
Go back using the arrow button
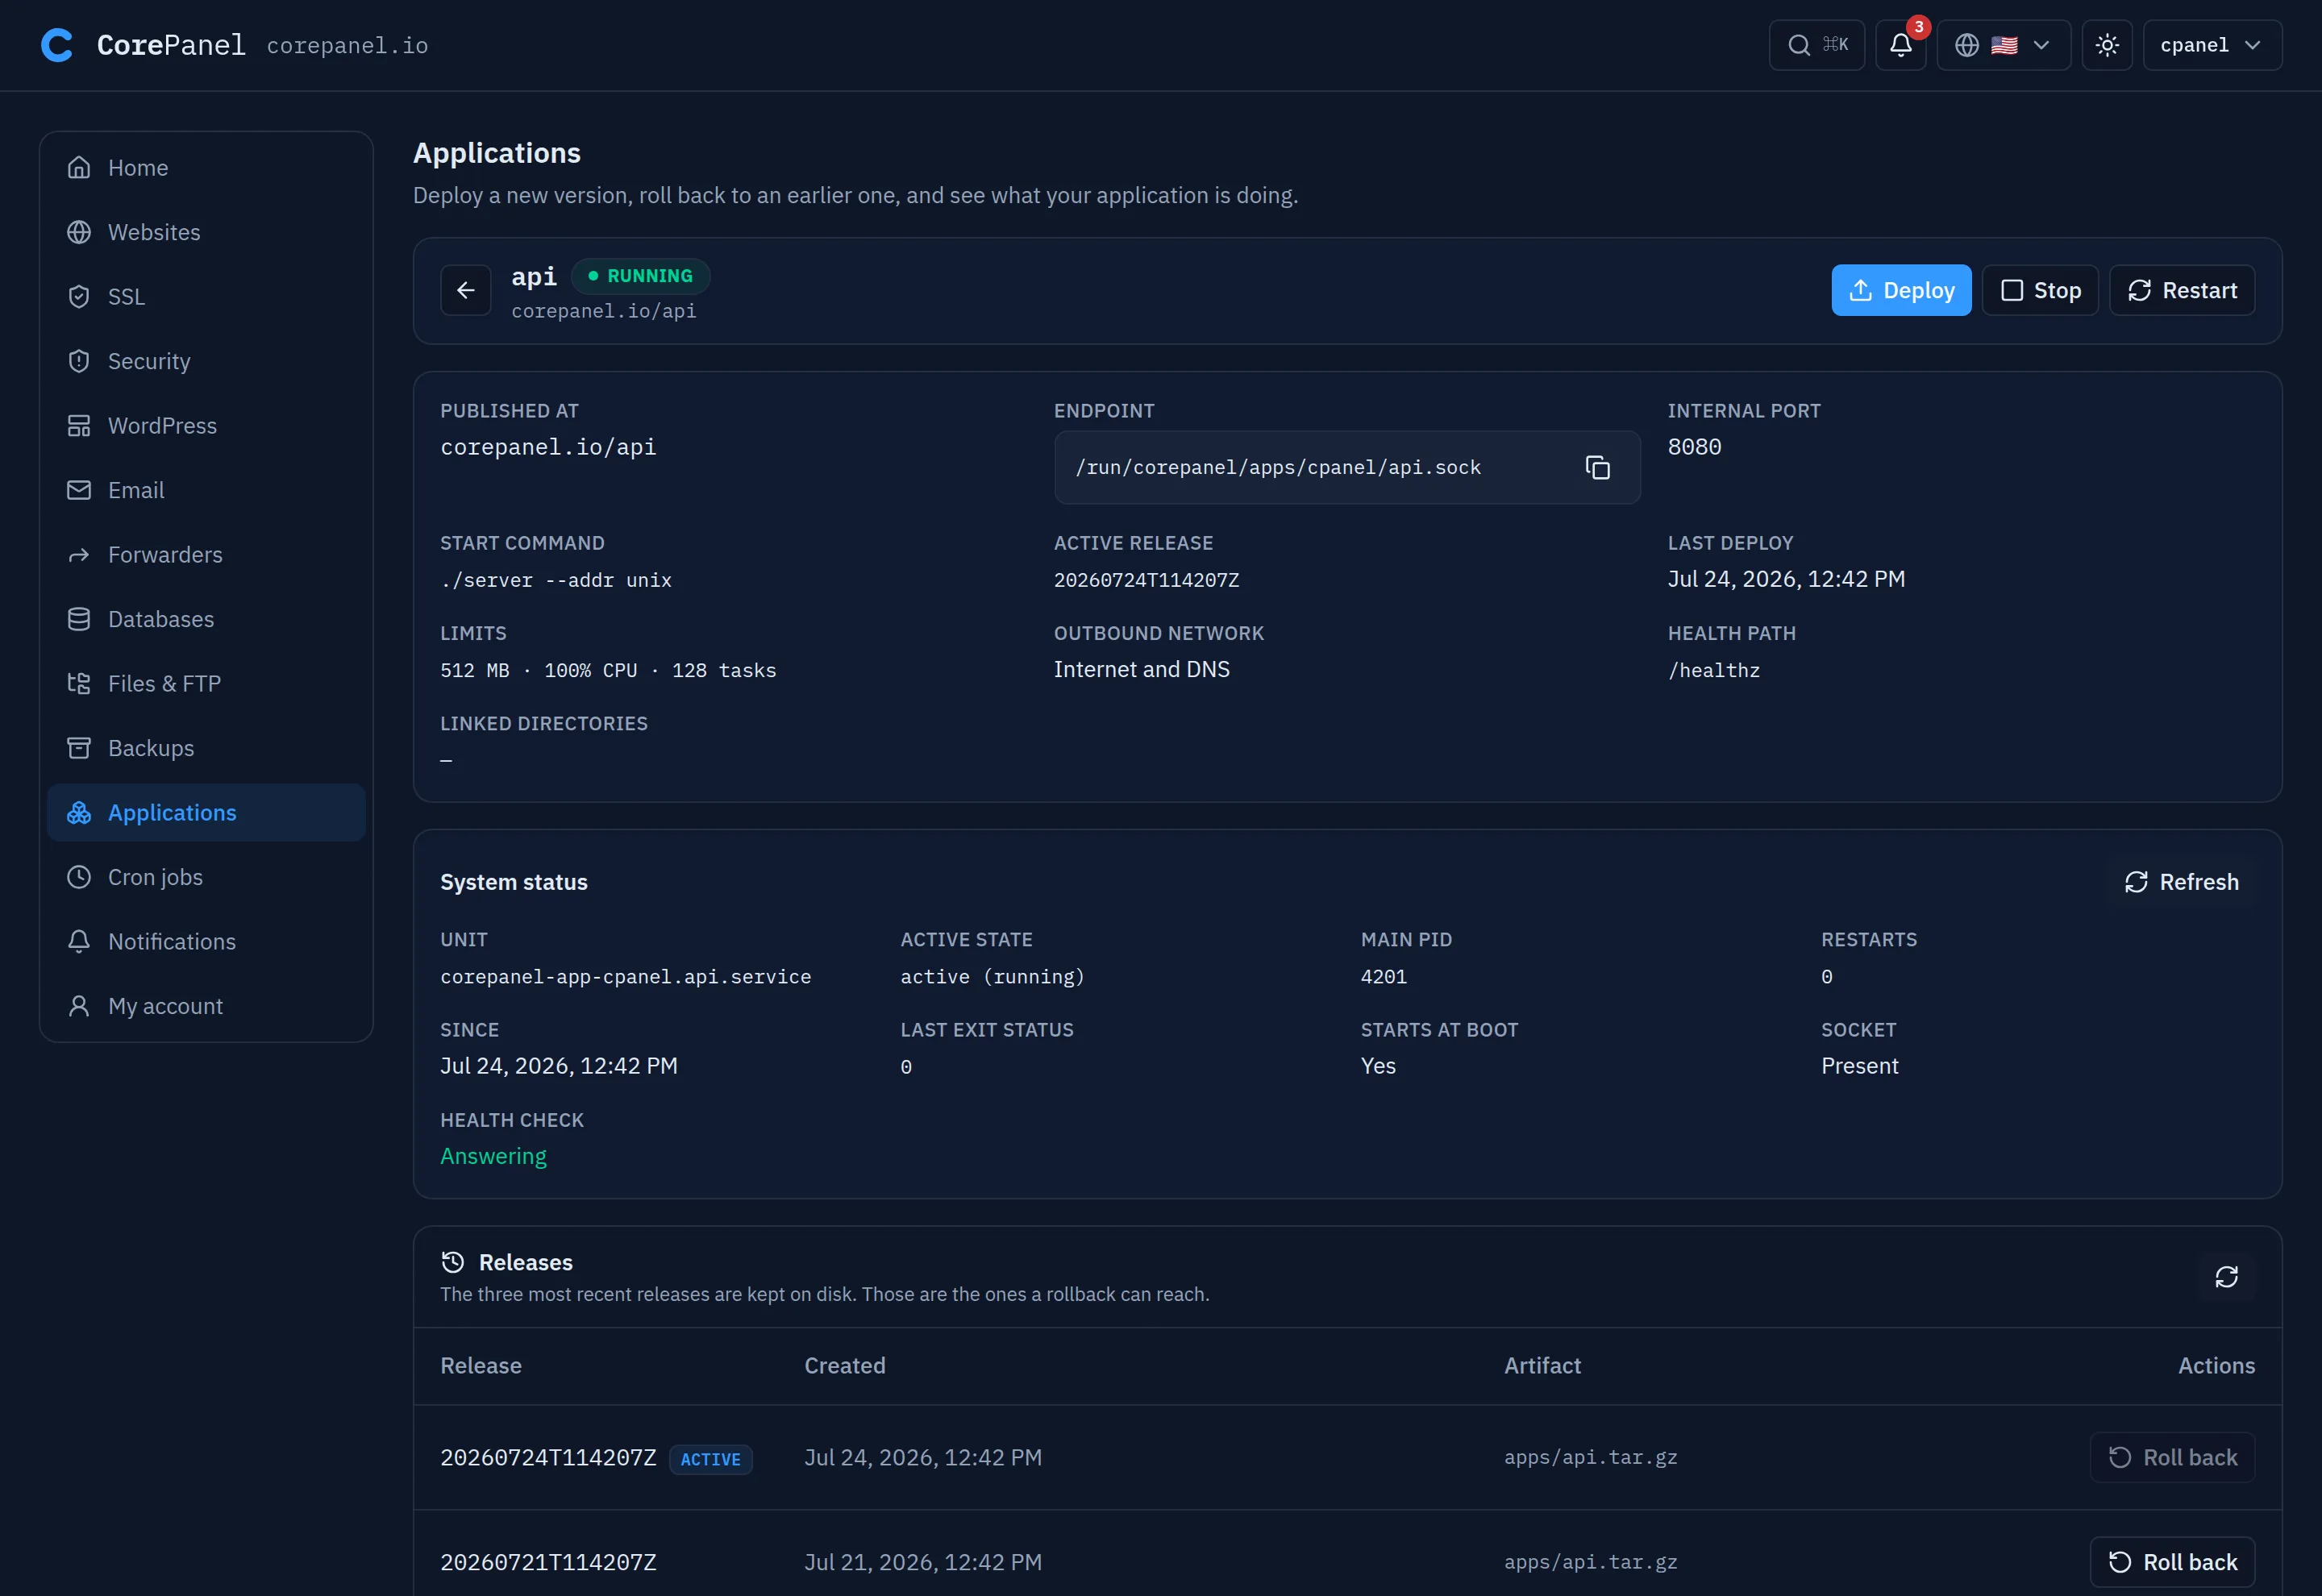click(465, 290)
